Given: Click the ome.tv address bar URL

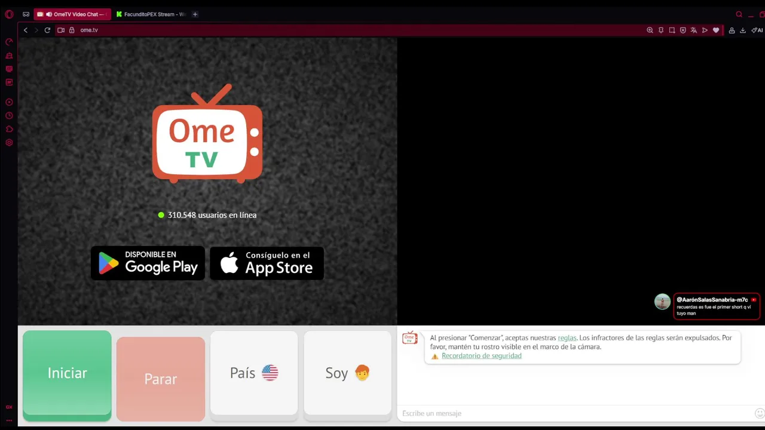Looking at the screenshot, I should coord(89,30).
